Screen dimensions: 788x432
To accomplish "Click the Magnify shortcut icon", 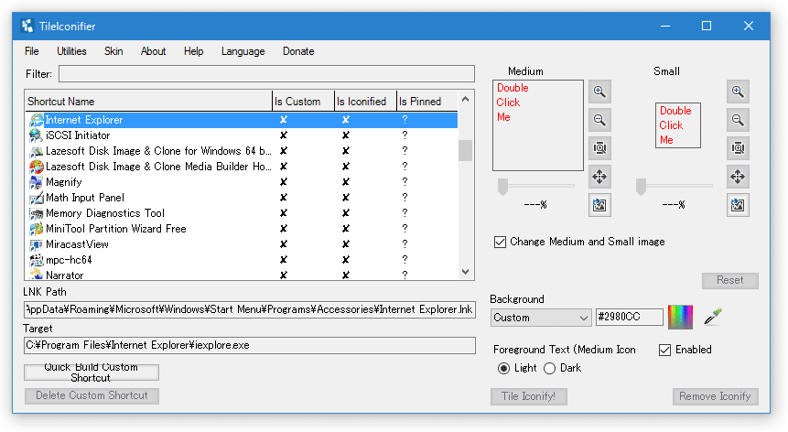I will point(37,182).
